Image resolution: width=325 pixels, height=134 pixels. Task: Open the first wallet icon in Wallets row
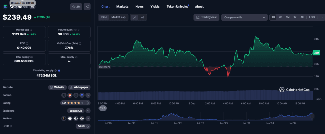[x=64, y=118]
